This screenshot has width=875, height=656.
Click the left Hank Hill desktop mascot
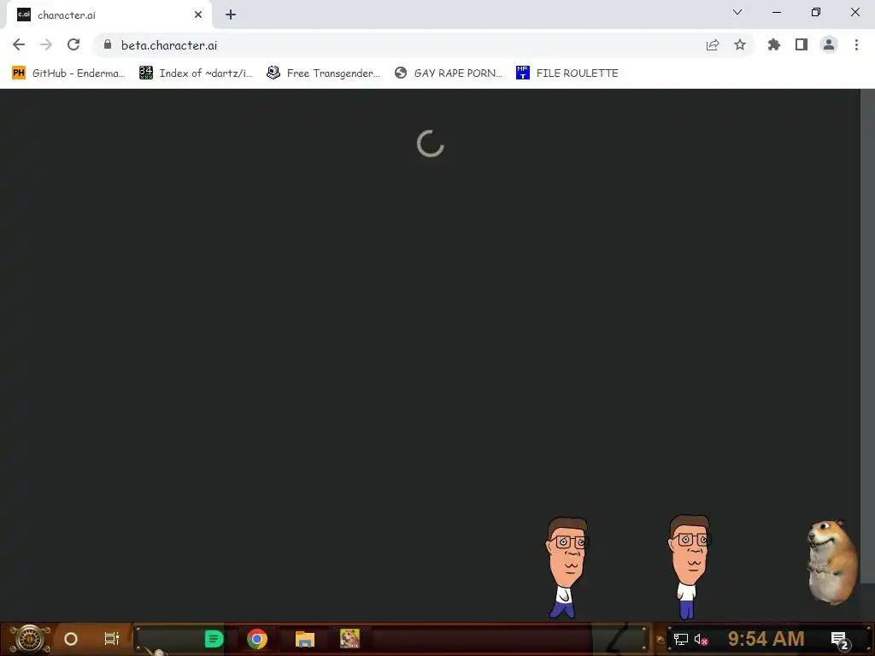point(567,567)
